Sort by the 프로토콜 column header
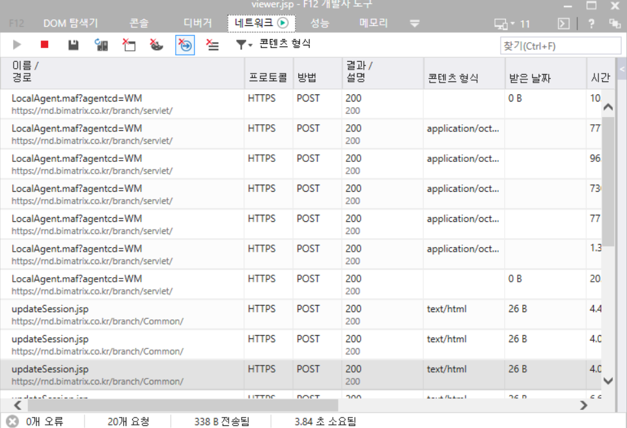This screenshot has width=627, height=428. coord(268,77)
